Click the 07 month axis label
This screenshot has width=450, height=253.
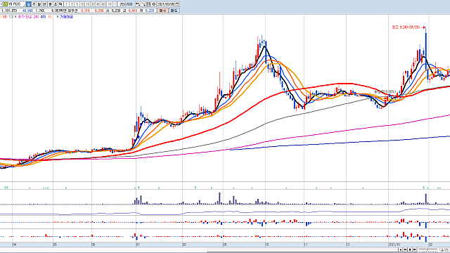click(x=138, y=245)
